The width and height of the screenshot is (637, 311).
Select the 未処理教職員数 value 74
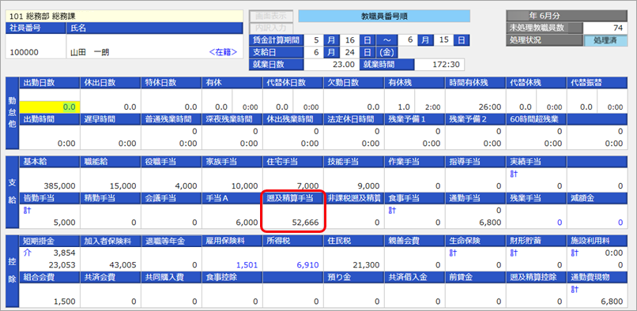tap(605, 28)
